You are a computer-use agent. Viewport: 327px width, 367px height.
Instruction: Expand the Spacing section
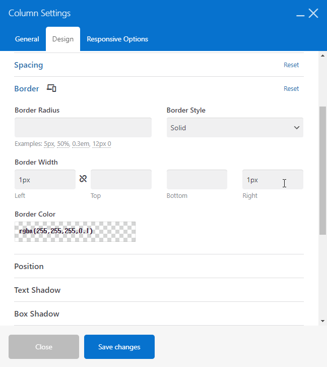pyautogui.click(x=29, y=65)
